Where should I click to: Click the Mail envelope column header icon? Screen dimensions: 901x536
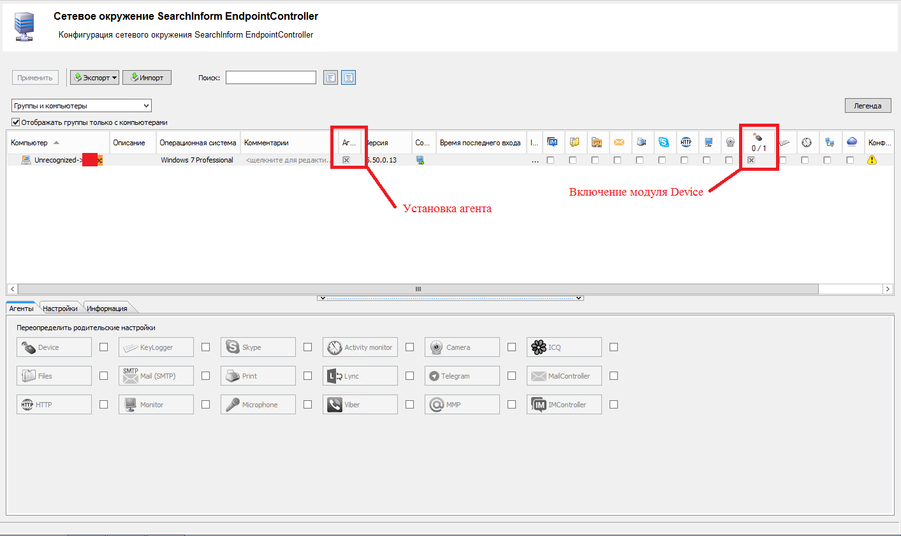[x=619, y=142]
